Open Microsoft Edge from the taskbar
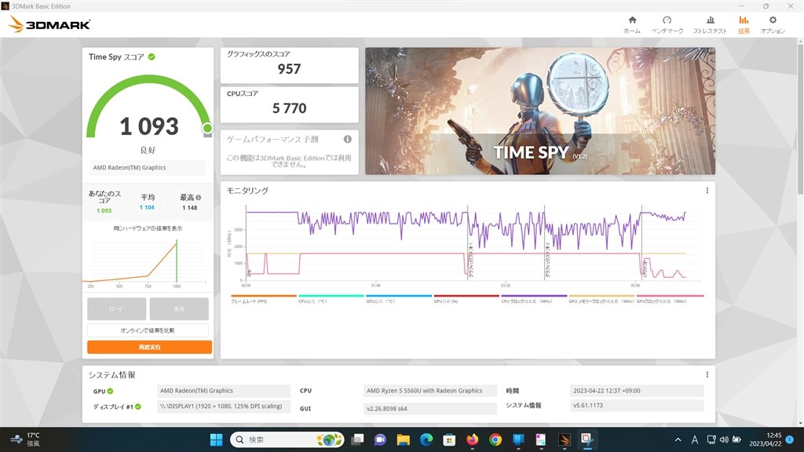Image resolution: width=804 pixels, height=452 pixels. pos(426,439)
